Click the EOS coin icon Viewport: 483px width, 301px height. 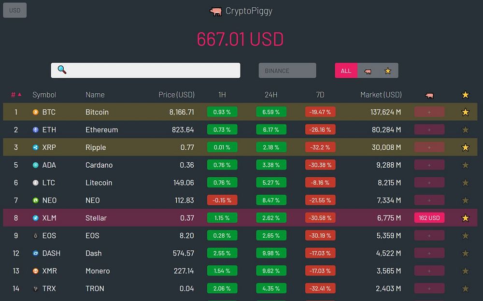(x=36, y=236)
